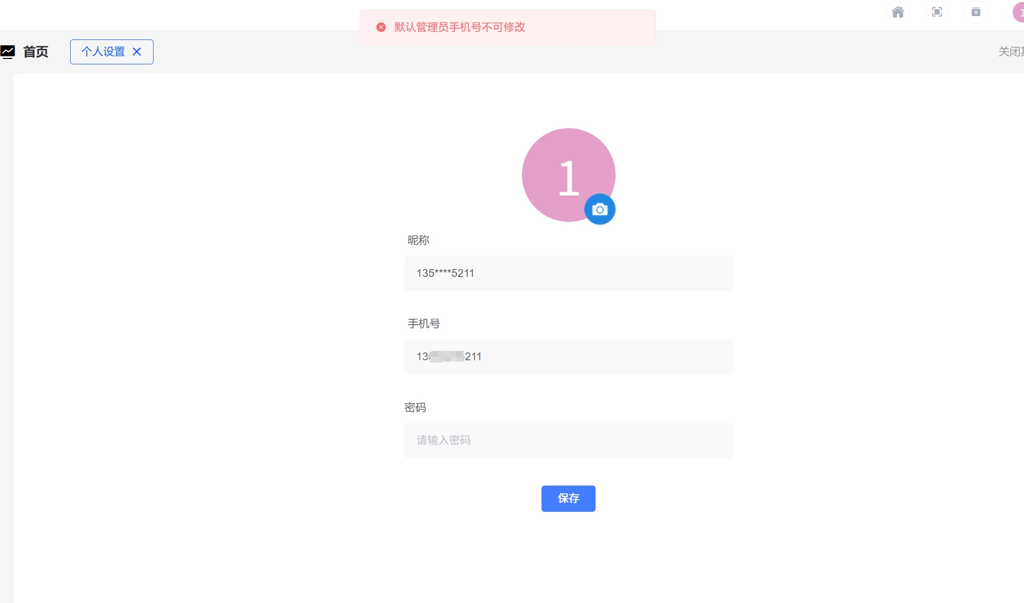Switch to the 首页 tab

[x=36, y=52]
